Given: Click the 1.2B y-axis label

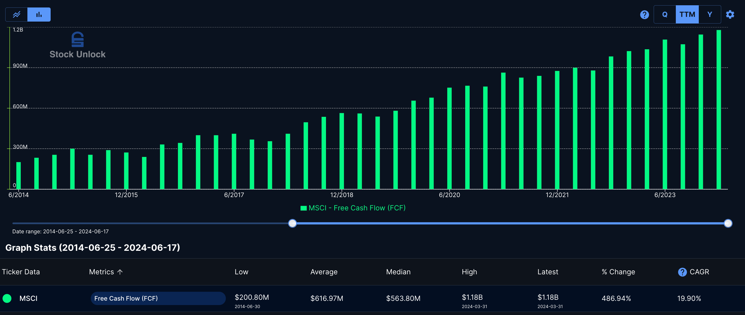Looking at the screenshot, I should (x=18, y=30).
